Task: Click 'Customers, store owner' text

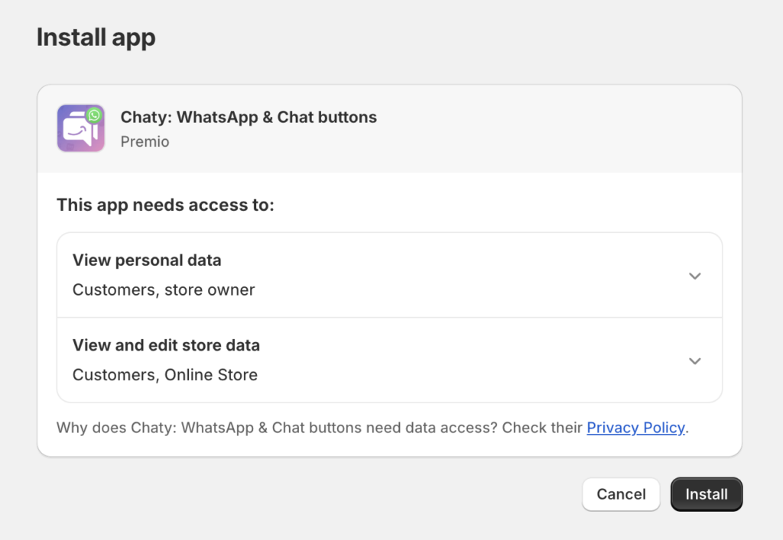Action: click(x=164, y=289)
